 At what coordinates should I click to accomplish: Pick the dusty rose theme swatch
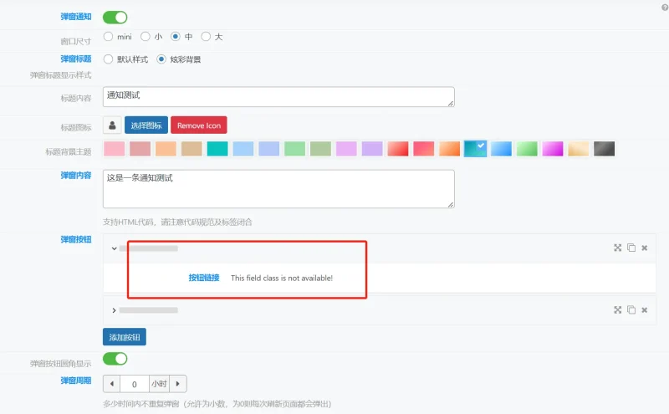[140, 149]
